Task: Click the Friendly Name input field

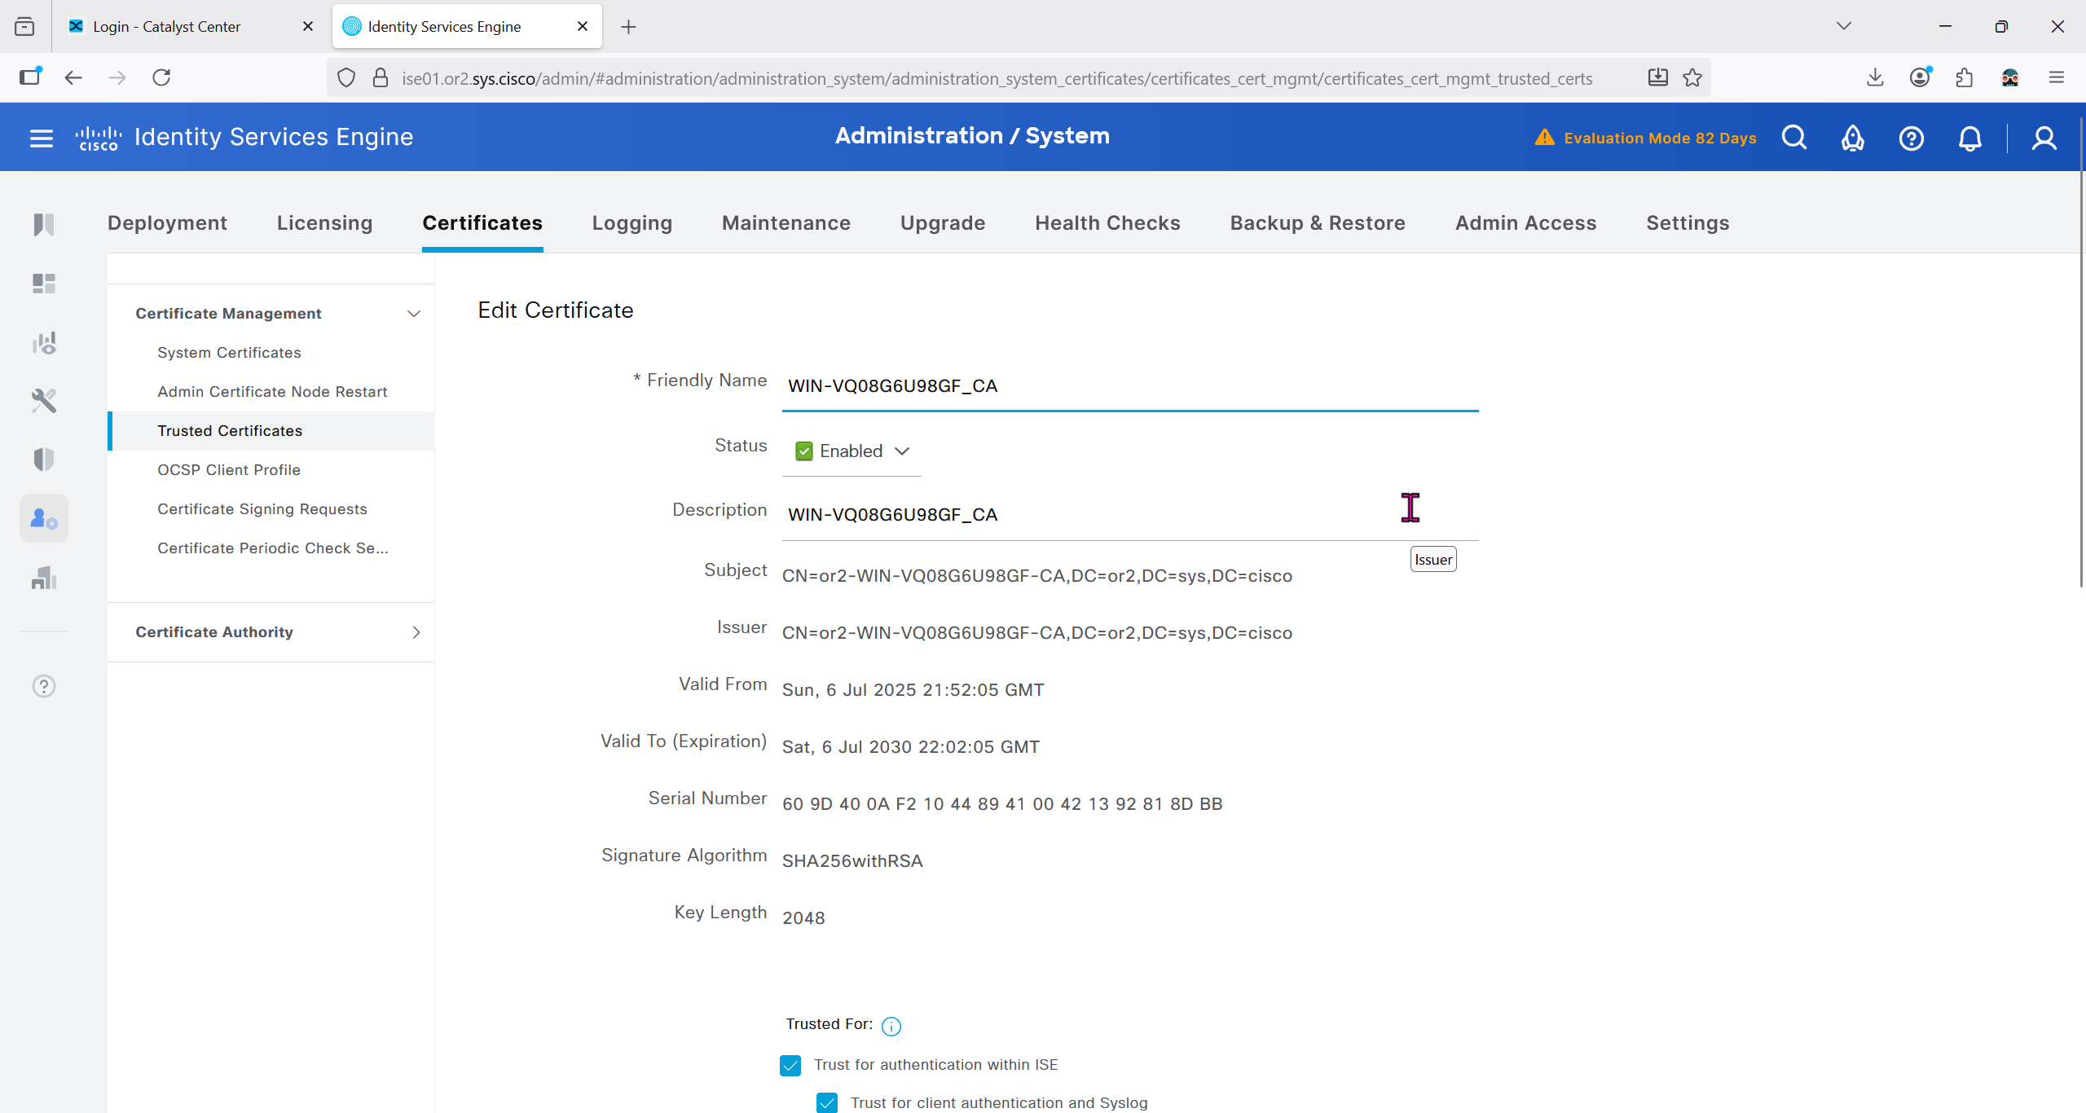Action: (x=1129, y=386)
